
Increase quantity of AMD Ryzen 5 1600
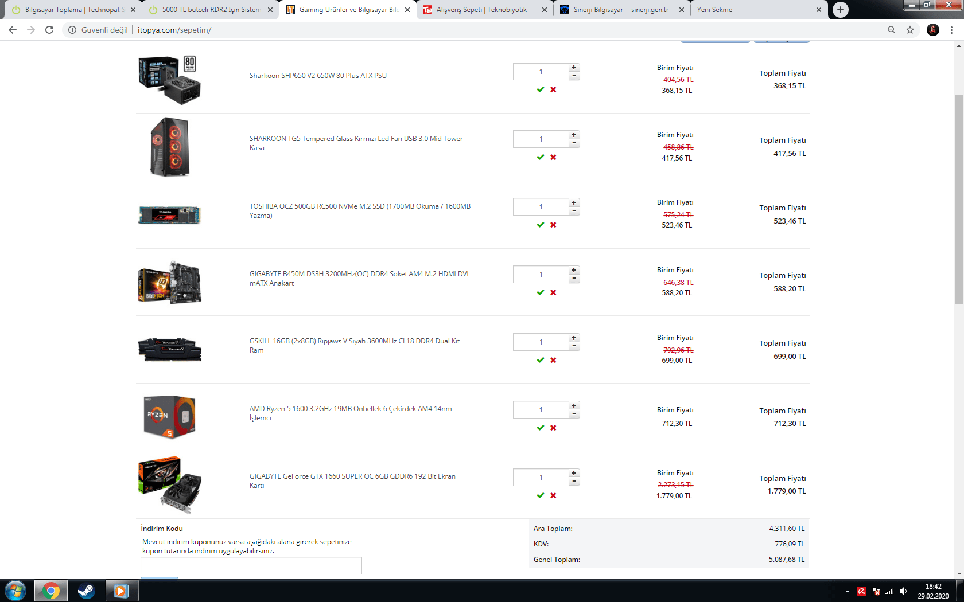574,405
